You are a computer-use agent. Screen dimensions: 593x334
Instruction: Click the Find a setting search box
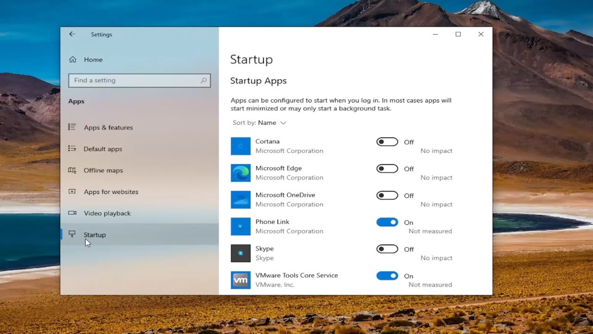point(139,80)
